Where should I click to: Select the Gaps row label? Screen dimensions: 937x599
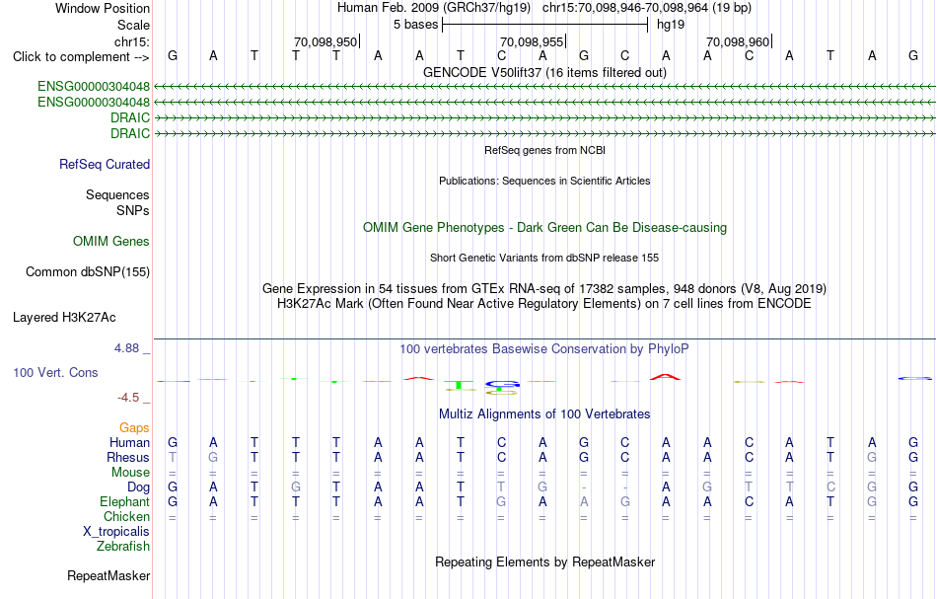(134, 427)
